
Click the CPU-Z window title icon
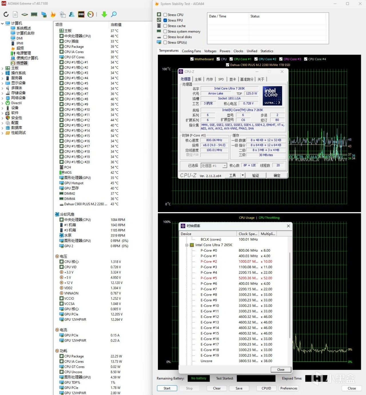(x=181, y=72)
